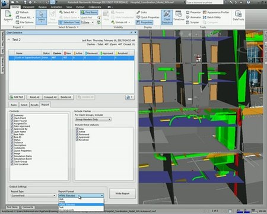Open the import/export clash tests dropdown
Image resolution: width=267 pixels, height=214 pixels.
click(x=130, y=97)
